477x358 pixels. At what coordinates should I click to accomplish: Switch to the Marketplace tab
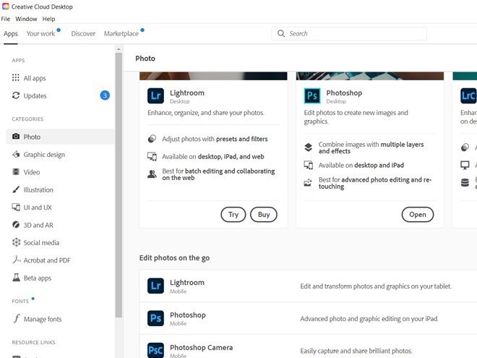tap(121, 33)
